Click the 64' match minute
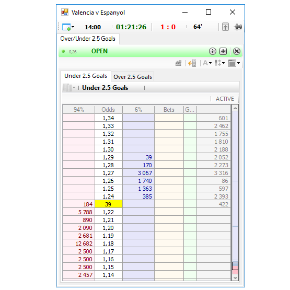 point(198,27)
